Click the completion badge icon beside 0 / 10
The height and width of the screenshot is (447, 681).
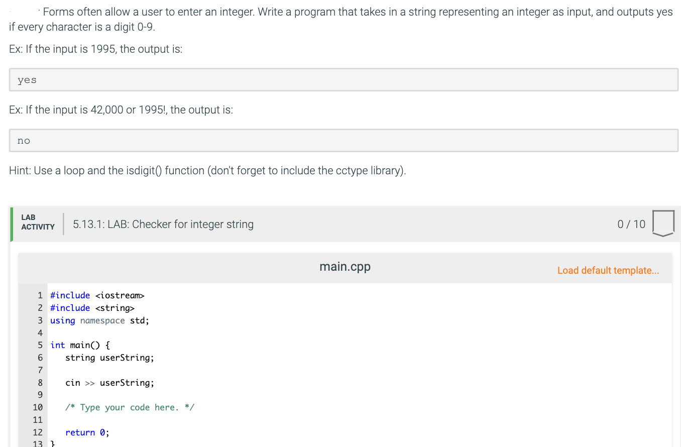(663, 224)
